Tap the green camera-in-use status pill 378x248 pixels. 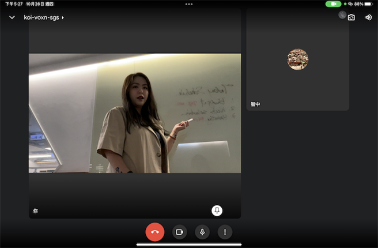click(333, 4)
